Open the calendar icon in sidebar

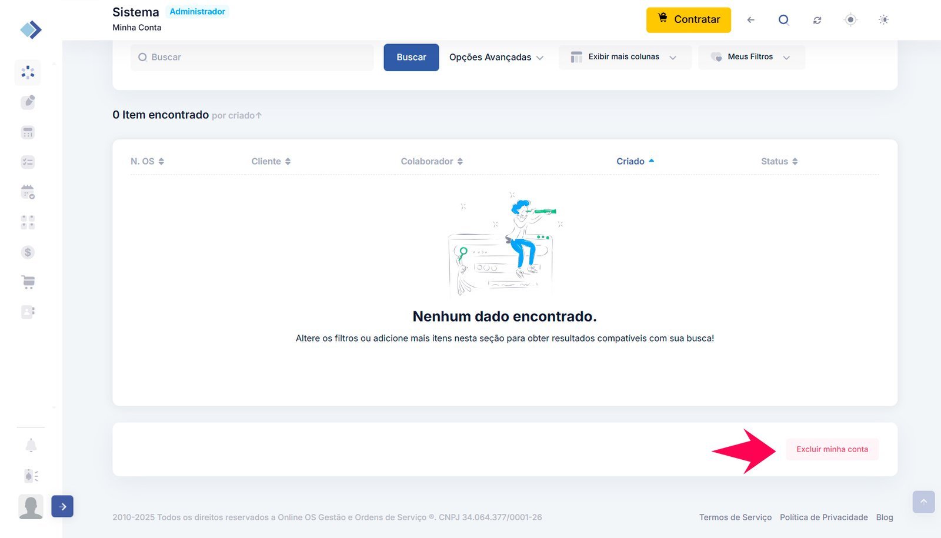coord(28,192)
